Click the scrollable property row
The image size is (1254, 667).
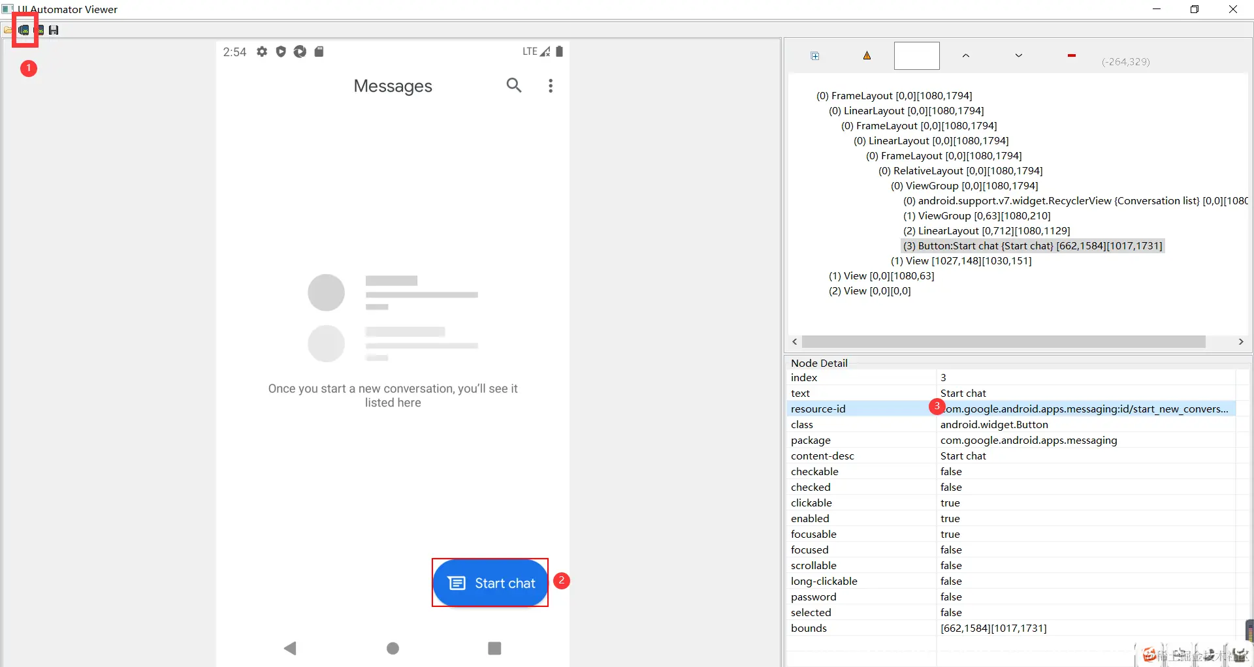[x=1010, y=566]
